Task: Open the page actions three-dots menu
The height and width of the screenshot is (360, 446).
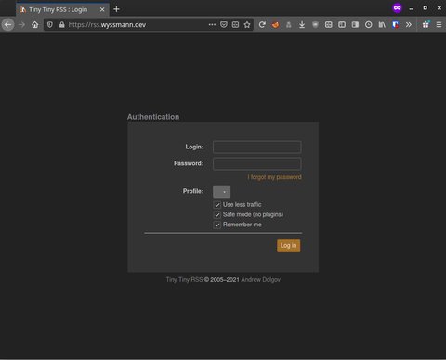Action: pyautogui.click(x=212, y=24)
